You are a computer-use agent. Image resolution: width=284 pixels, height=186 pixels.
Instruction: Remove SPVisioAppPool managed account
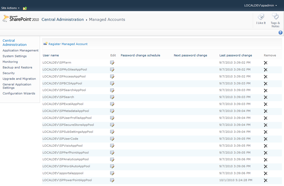(265, 146)
